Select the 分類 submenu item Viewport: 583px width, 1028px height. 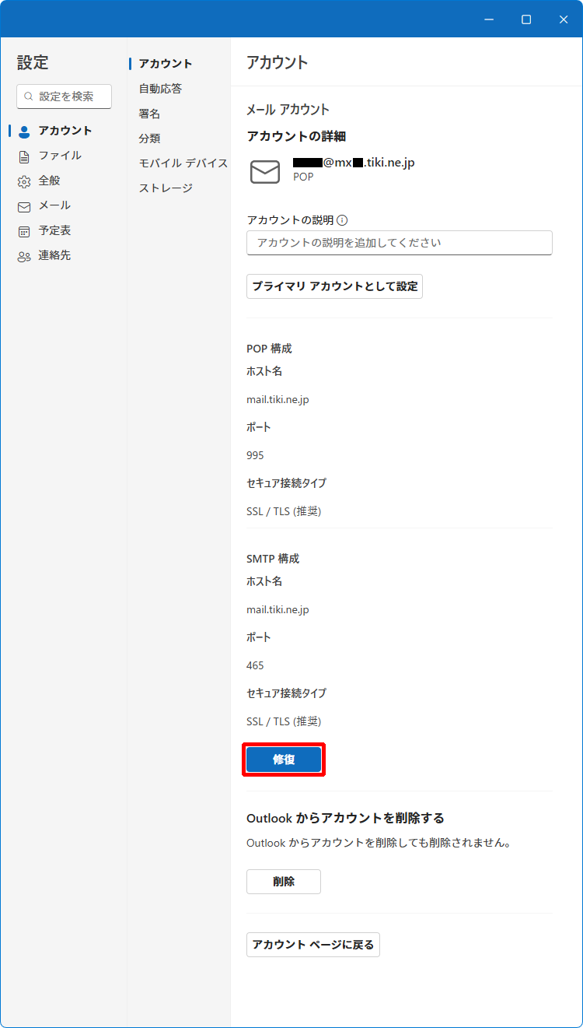click(x=149, y=139)
